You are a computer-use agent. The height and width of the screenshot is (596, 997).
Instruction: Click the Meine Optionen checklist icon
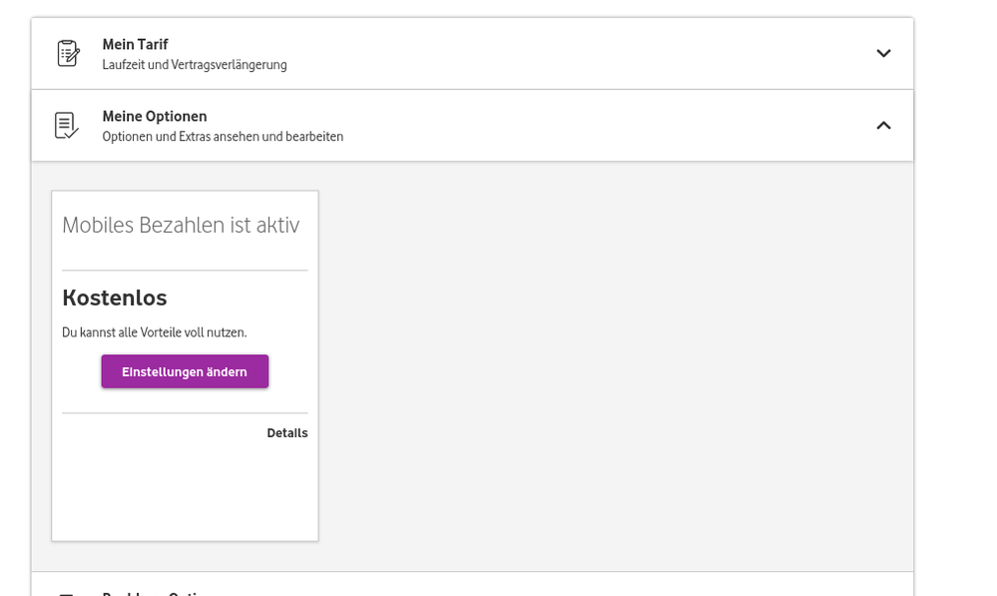[67, 126]
